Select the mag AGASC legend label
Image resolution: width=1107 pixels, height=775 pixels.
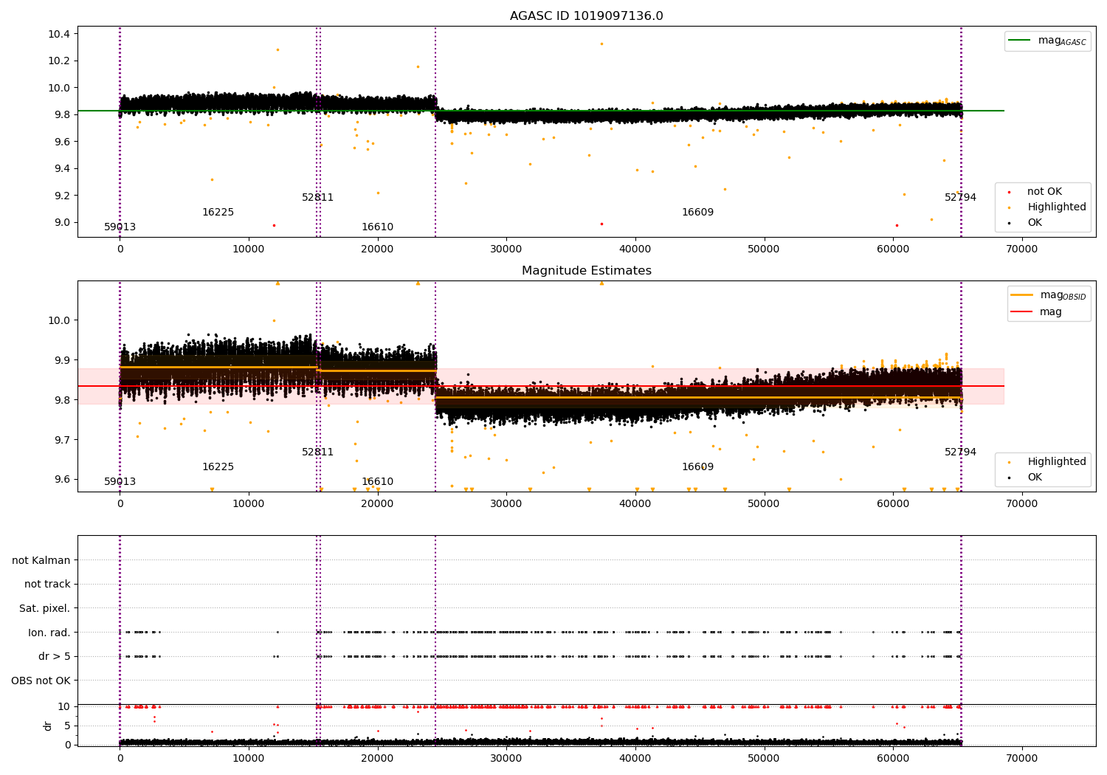[1062, 41]
